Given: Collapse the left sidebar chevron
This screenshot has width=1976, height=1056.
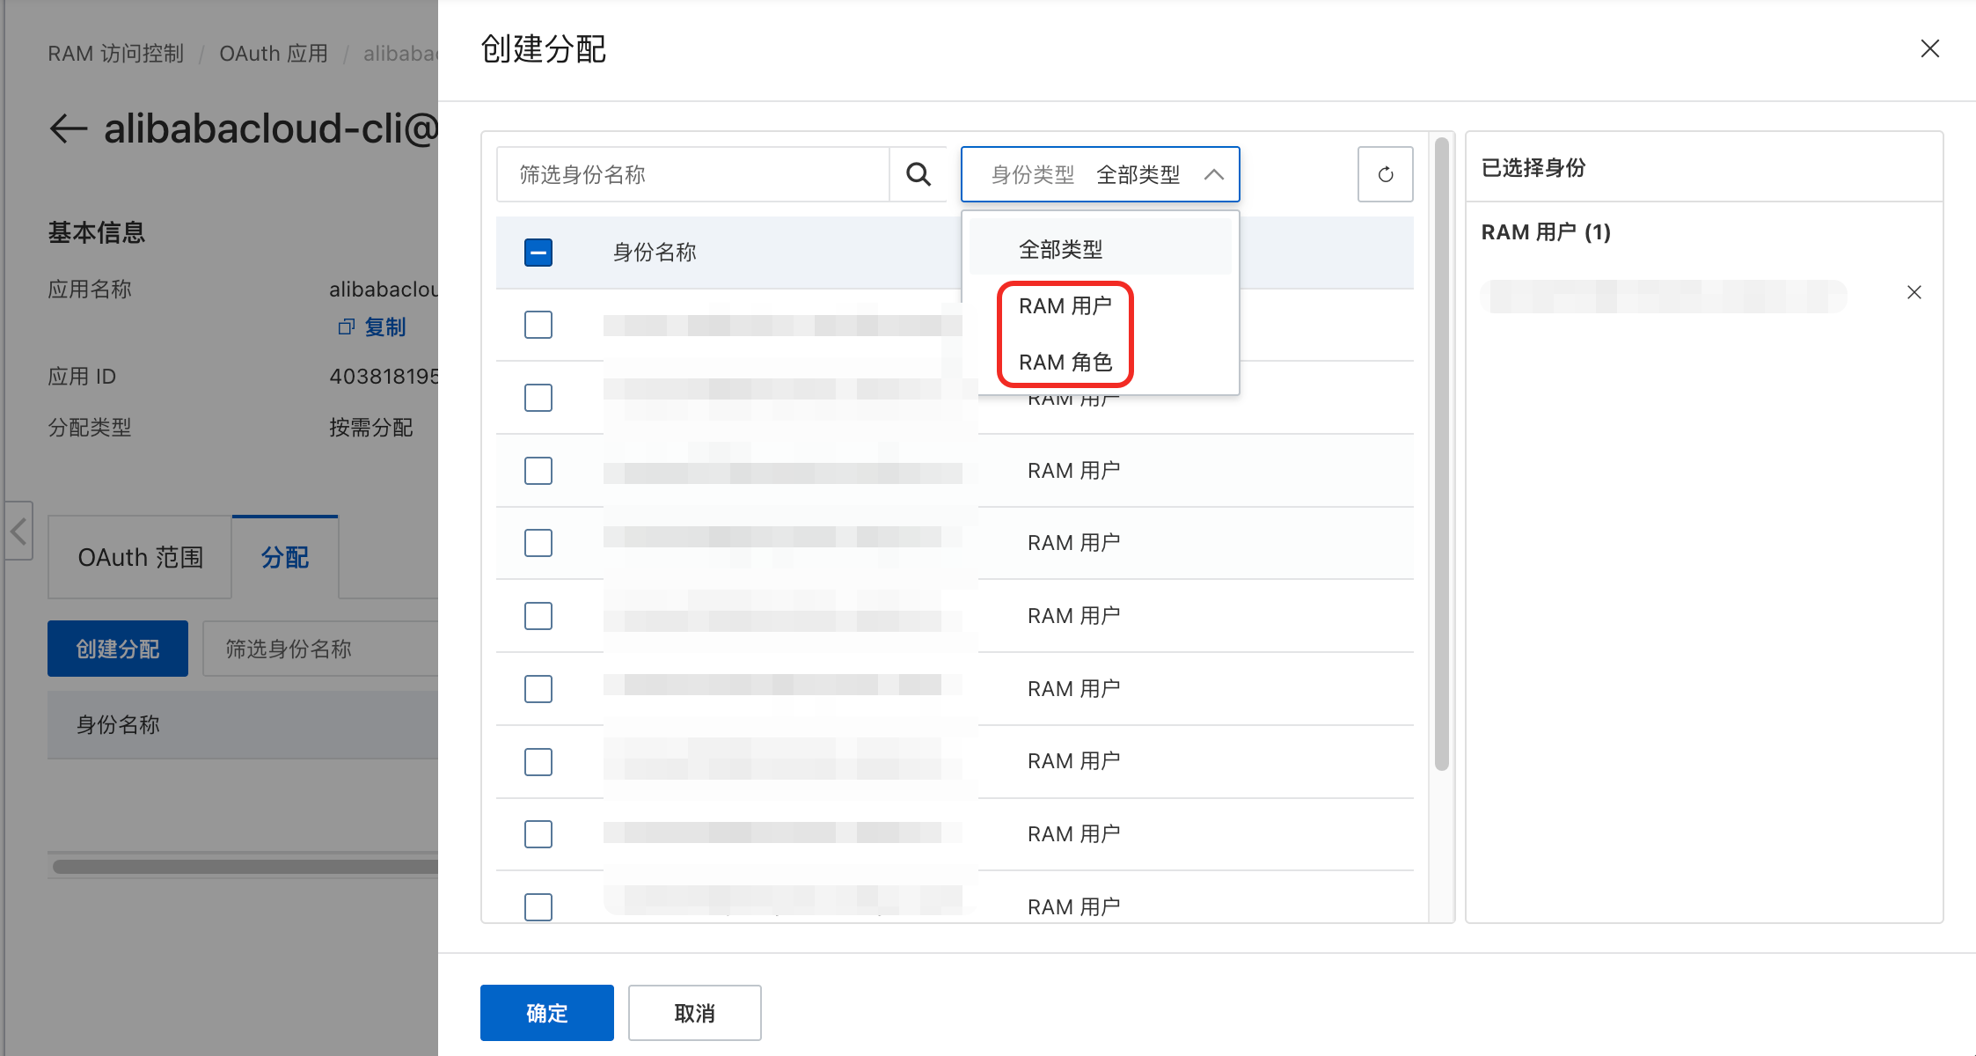Looking at the screenshot, I should pos(18,531).
